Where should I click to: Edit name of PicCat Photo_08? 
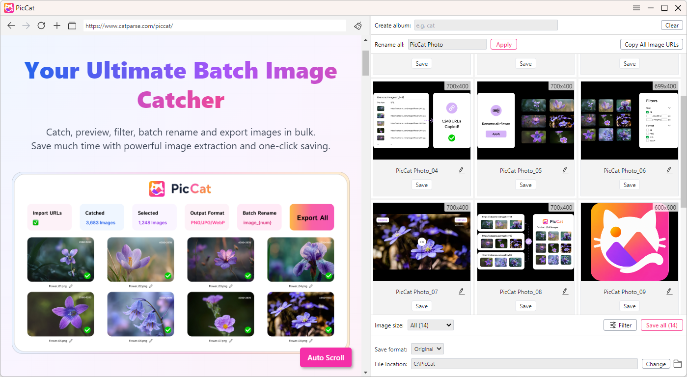pos(565,292)
